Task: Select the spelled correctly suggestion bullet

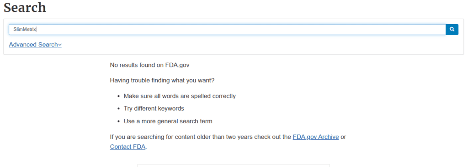Action: click(180, 96)
